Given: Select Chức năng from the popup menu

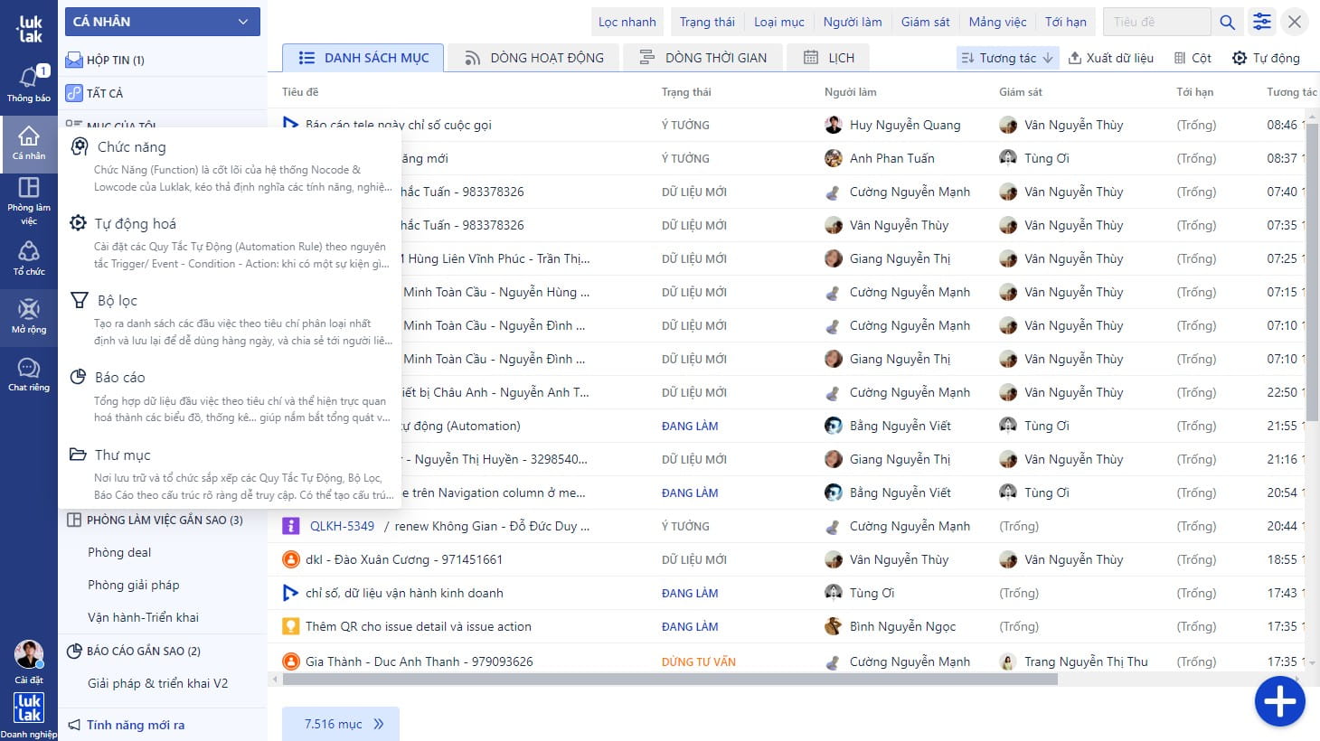Looking at the screenshot, I should click(x=131, y=147).
